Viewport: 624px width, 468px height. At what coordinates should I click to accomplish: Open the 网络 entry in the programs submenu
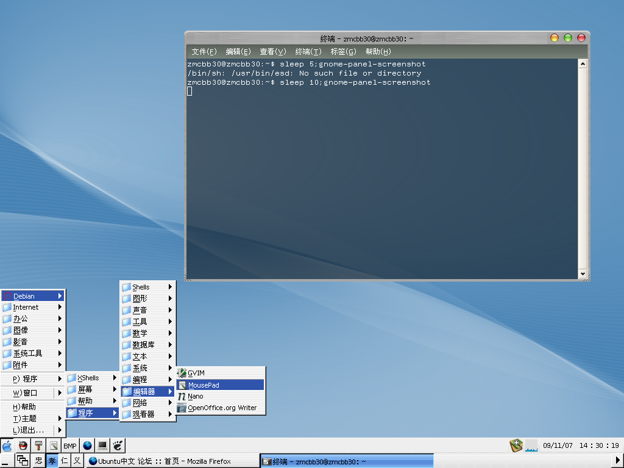147,403
